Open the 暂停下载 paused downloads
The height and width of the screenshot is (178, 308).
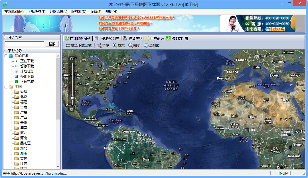point(27,66)
